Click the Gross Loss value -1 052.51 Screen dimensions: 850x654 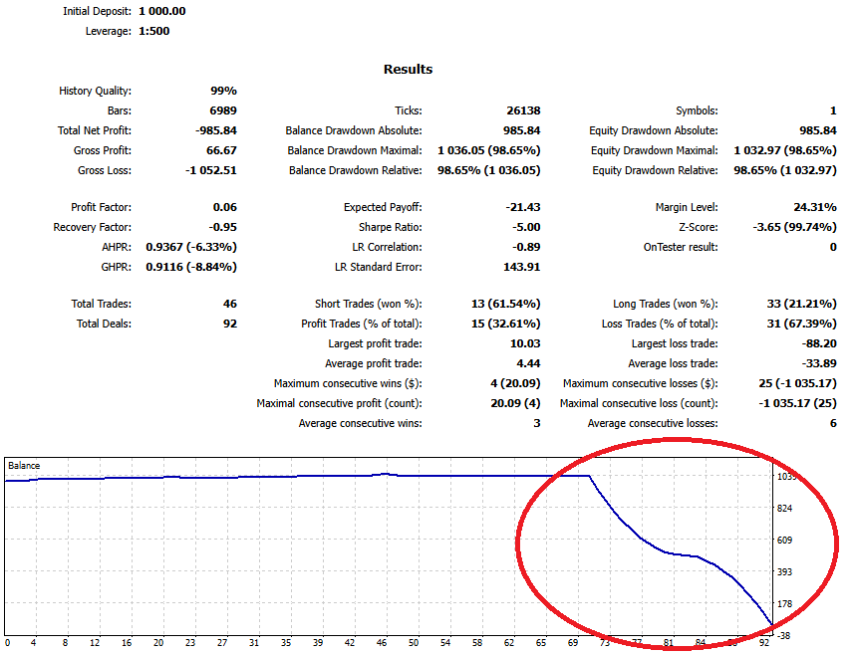(210, 170)
